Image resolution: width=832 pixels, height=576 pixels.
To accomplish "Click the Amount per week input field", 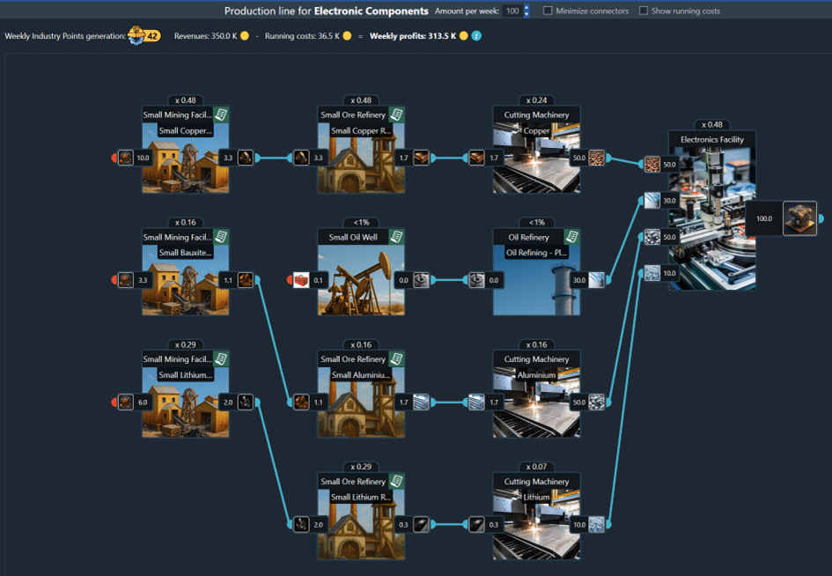I will coord(511,11).
